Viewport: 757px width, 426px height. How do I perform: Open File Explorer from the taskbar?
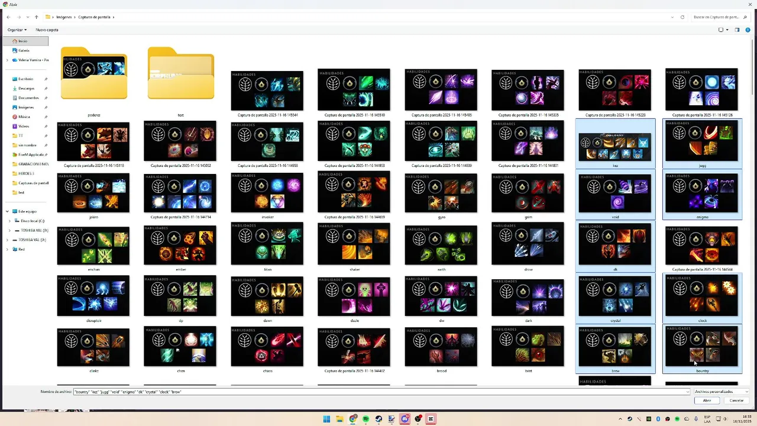pyautogui.click(x=339, y=419)
